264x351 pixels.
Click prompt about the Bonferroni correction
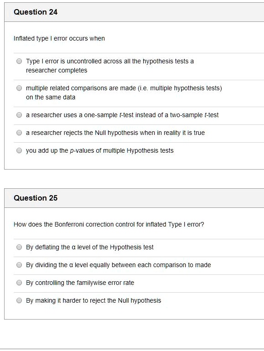(109, 225)
